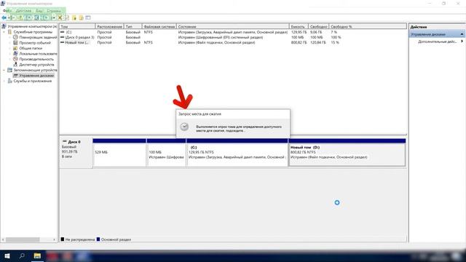
Task: Expand the Службы и приложения node
Action: point(4,81)
